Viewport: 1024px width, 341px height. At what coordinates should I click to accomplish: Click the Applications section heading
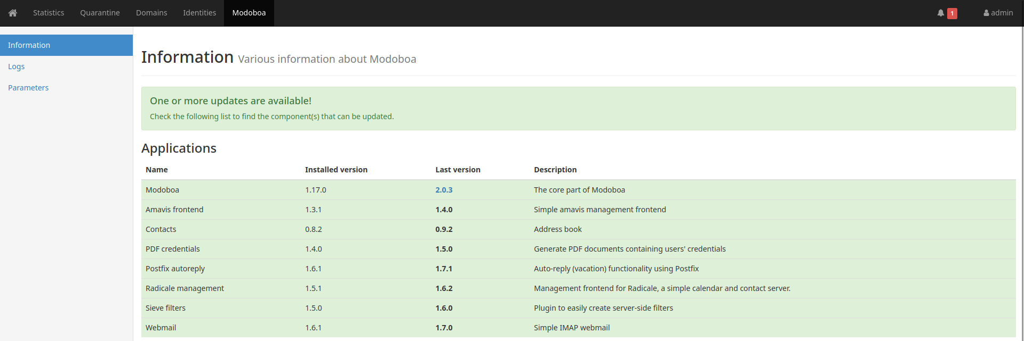click(179, 148)
